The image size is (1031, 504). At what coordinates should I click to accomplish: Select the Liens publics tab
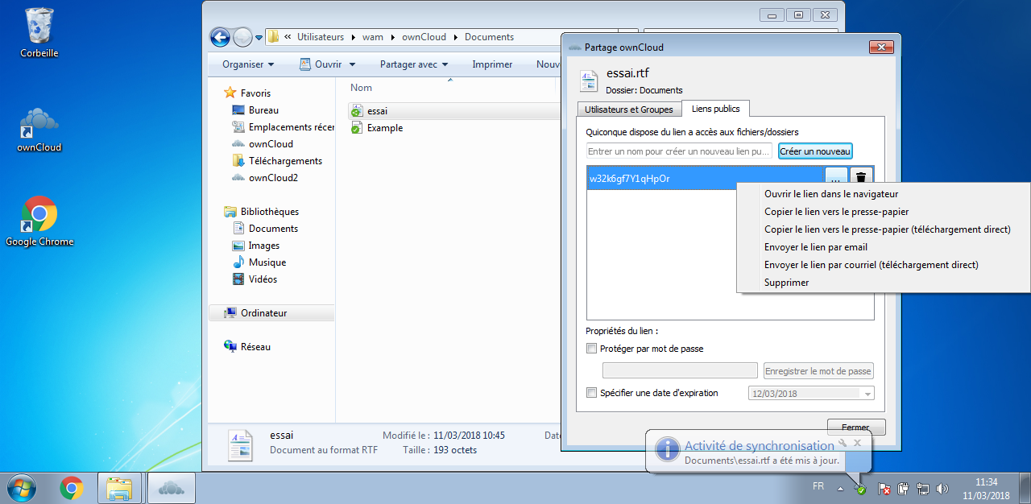716,108
